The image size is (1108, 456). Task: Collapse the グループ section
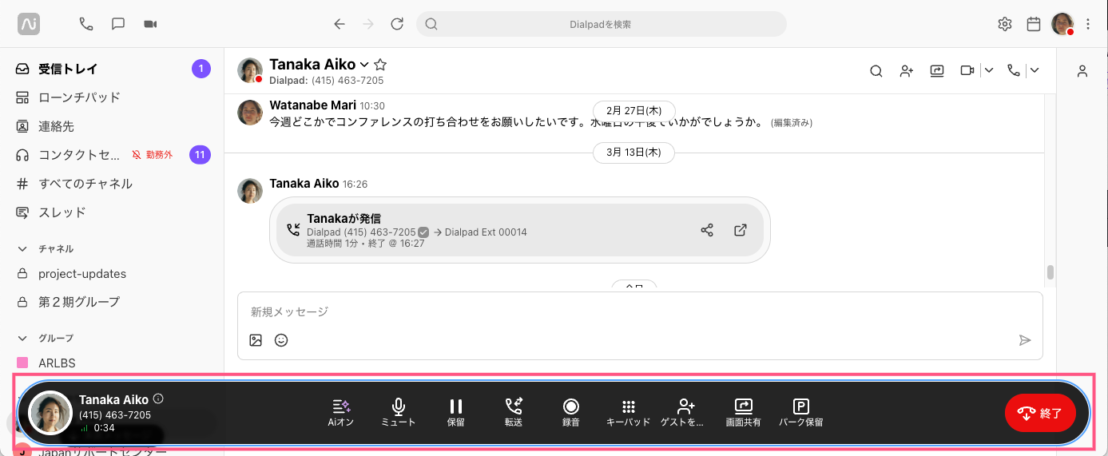pyautogui.click(x=22, y=338)
